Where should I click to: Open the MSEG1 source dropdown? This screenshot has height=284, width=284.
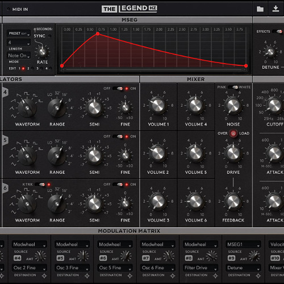(x=243, y=244)
